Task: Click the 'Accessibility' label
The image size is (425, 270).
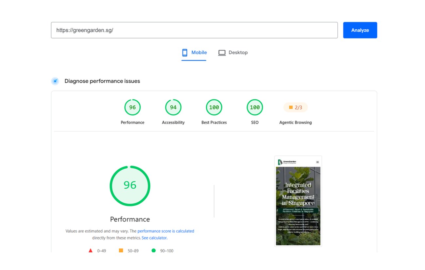Action: pyautogui.click(x=173, y=123)
